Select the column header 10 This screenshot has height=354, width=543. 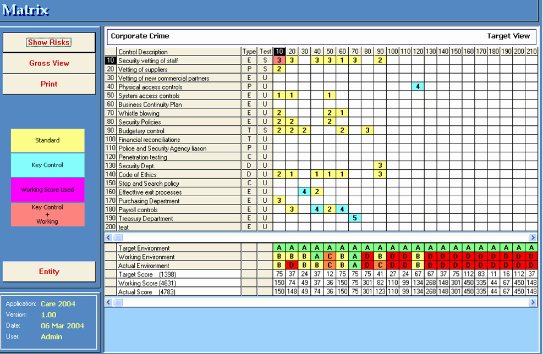click(x=279, y=52)
